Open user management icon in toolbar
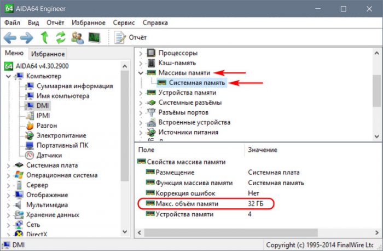383x251 pixels. [78, 38]
